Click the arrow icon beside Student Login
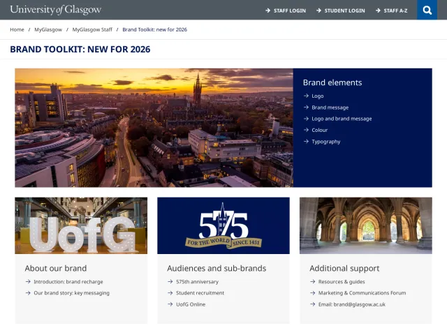This screenshot has width=447, height=335. (x=318, y=10)
